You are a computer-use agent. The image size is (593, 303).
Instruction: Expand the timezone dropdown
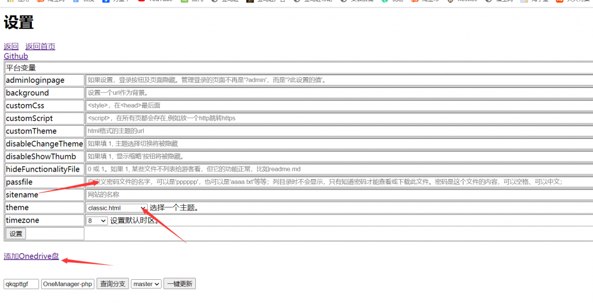click(97, 221)
